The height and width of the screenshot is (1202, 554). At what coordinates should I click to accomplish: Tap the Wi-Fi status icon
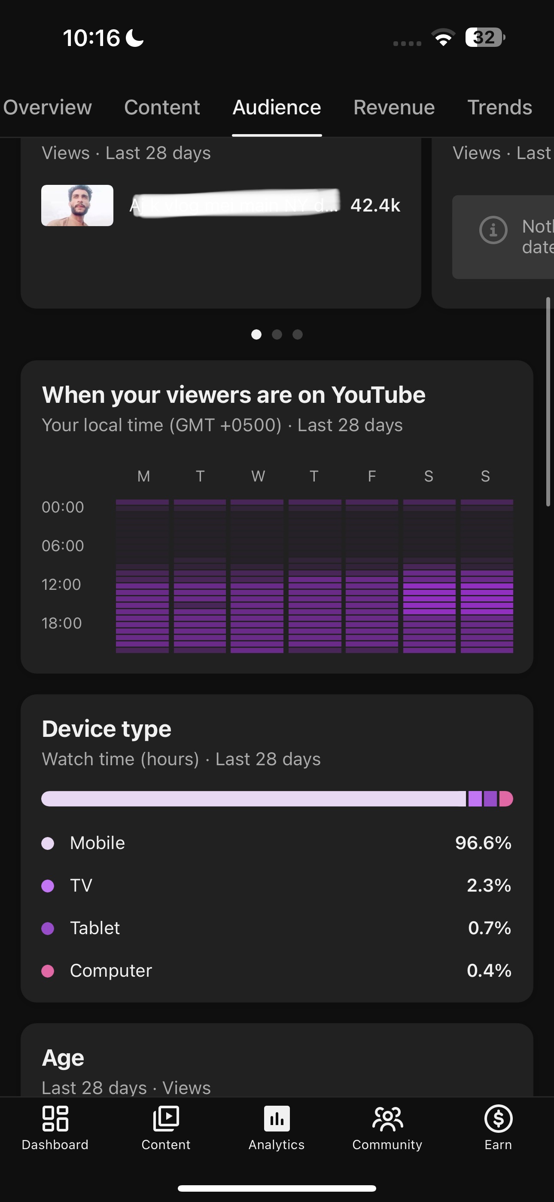(x=443, y=37)
